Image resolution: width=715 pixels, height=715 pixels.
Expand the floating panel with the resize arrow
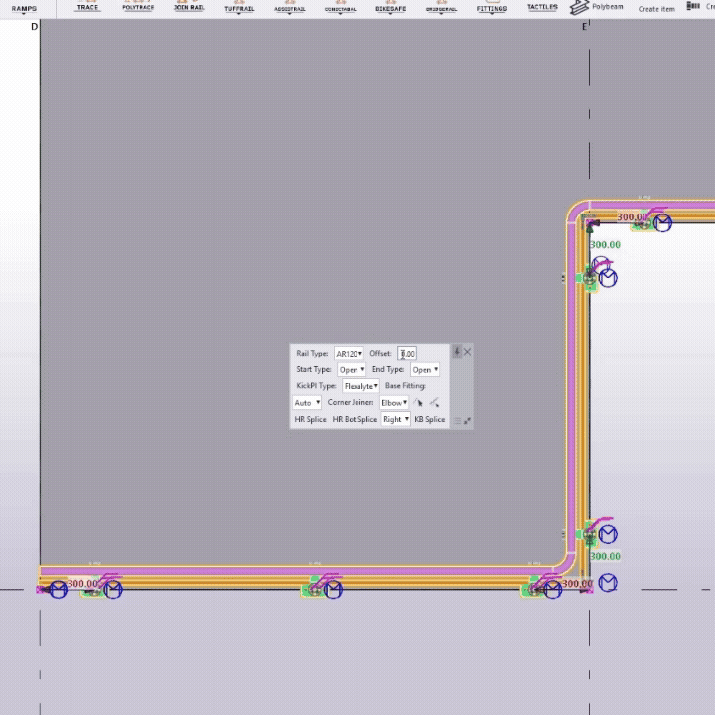(x=467, y=421)
